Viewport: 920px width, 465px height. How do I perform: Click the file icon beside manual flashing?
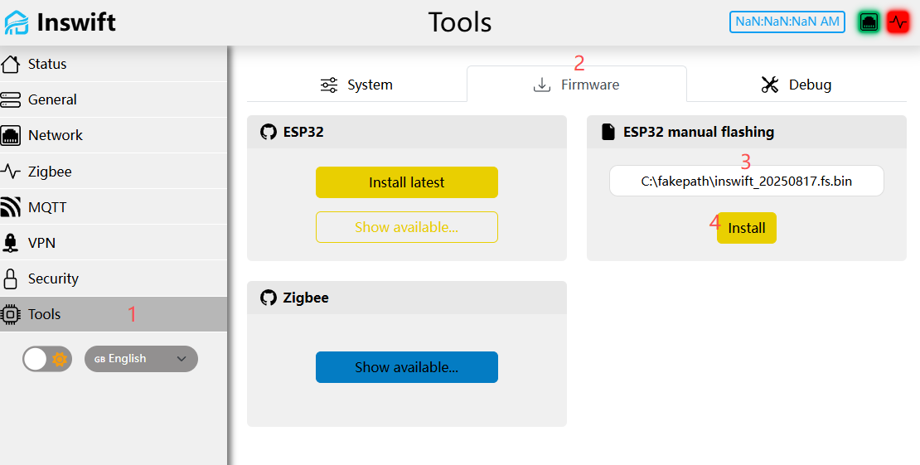608,132
